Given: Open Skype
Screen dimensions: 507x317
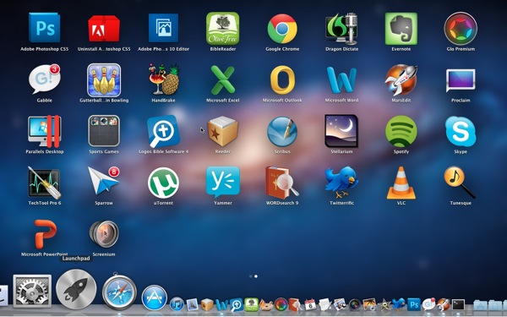Looking at the screenshot, I should [461, 131].
